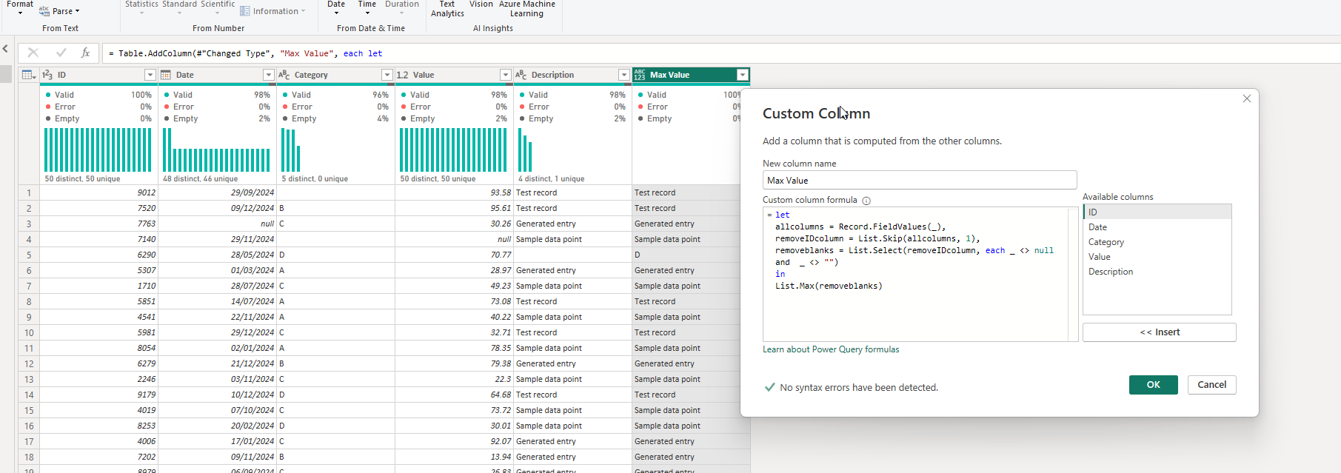
Task: Open the Description column filter dropdown
Action: pos(624,75)
